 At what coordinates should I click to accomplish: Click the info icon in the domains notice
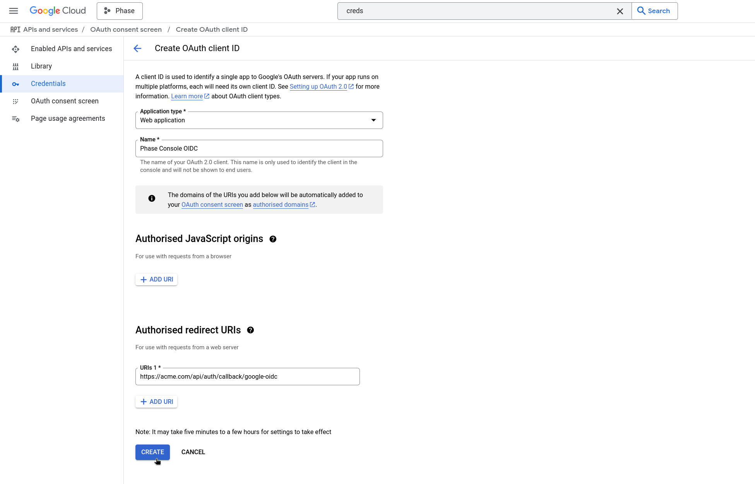click(x=151, y=198)
